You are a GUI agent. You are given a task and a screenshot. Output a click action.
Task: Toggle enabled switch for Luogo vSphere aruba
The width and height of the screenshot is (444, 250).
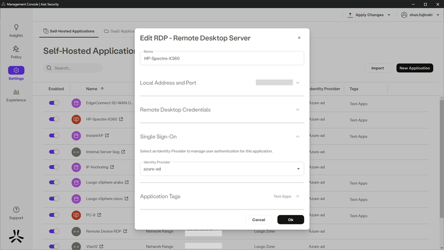(54, 182)
